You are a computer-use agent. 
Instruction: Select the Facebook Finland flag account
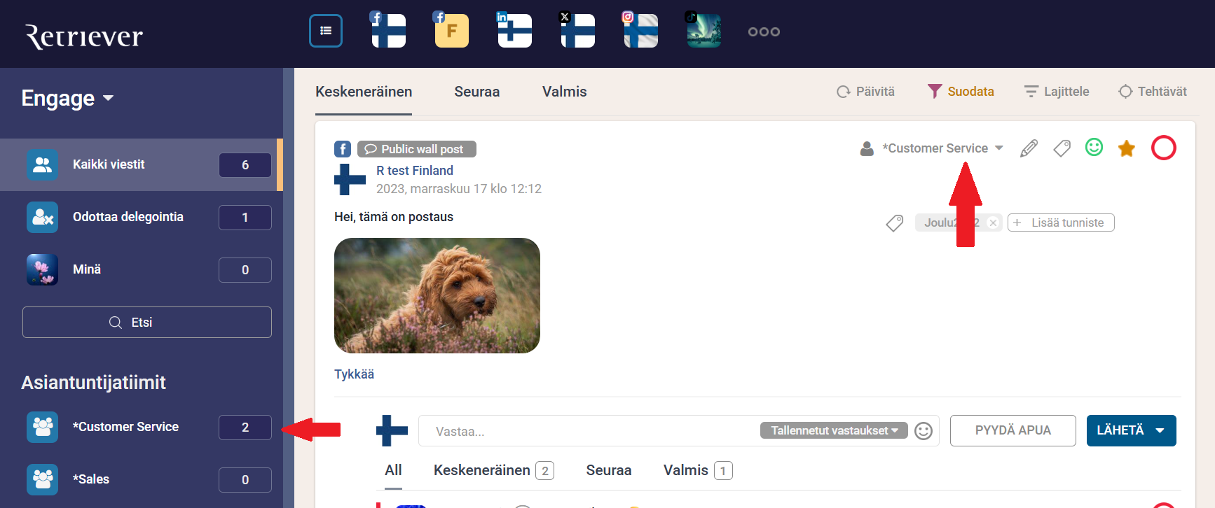pyautogui.click(x=388, y=30)
